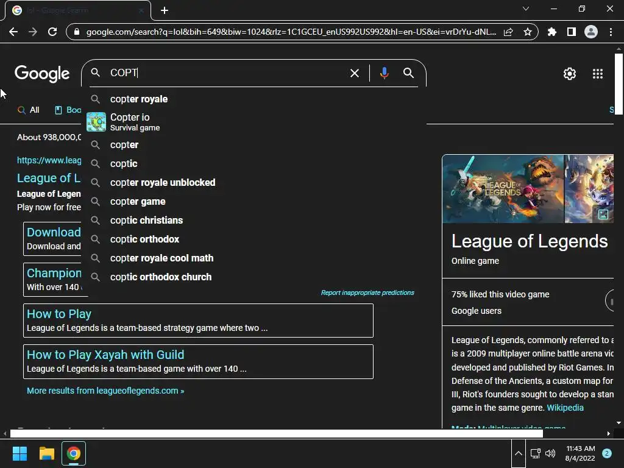The width and height of the screenshot is (624, 468).
Task: Go back to the previous page
Action: pyautogui.click(x=13, y=32)
